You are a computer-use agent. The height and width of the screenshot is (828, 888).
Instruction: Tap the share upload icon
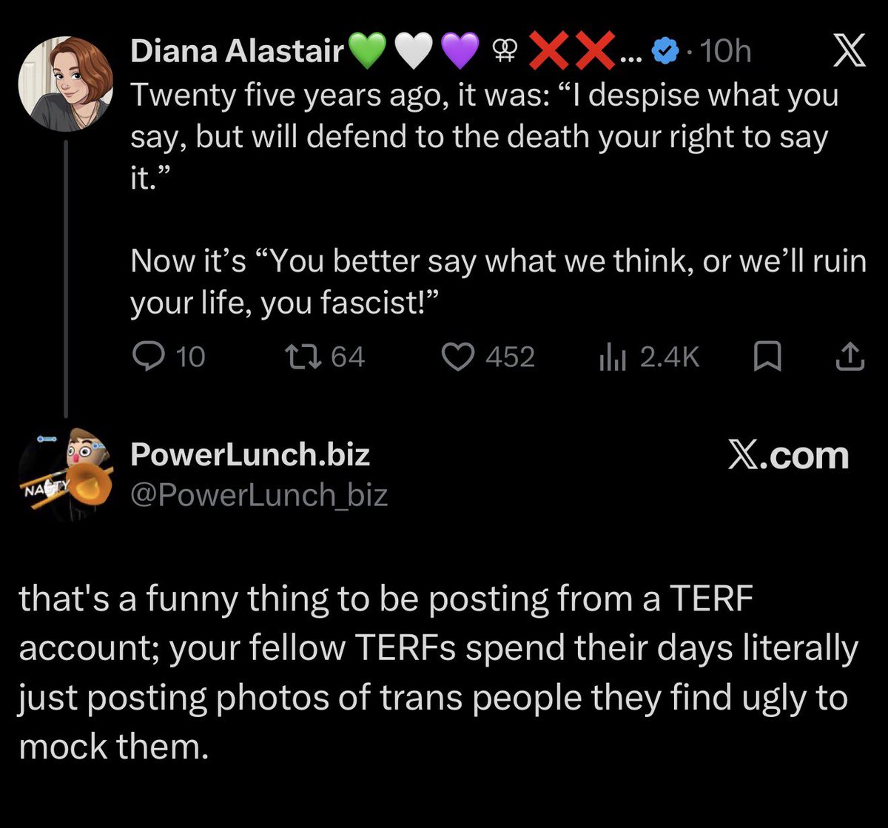pyautogui.click(x=850, y=357)
